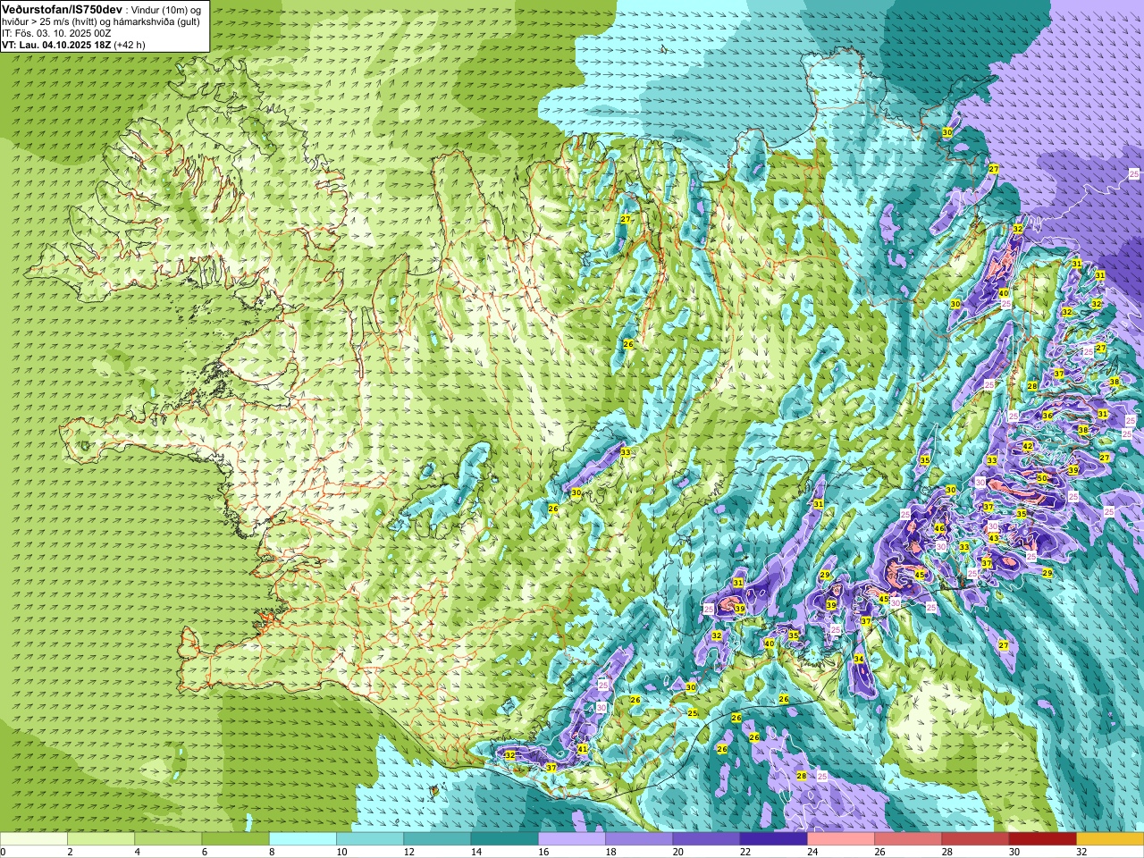The image size is (1144, 858).
Task: Click the pale yellow 0–2 m/s legend swatch
Action: pyautogui.click(x=33, y=839)
